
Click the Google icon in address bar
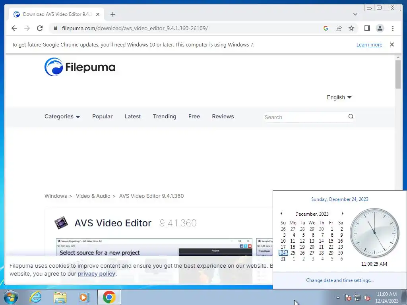click(326, 28)
